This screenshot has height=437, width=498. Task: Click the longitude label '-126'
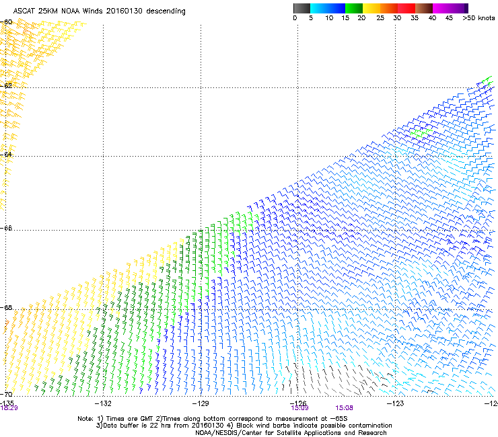pos(298,403)
